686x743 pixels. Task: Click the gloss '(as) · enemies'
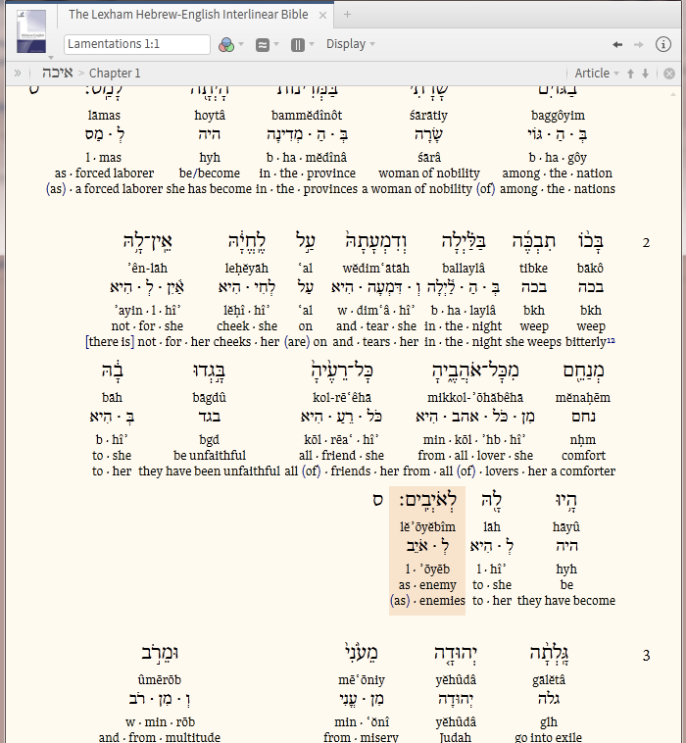click(427, 600)
